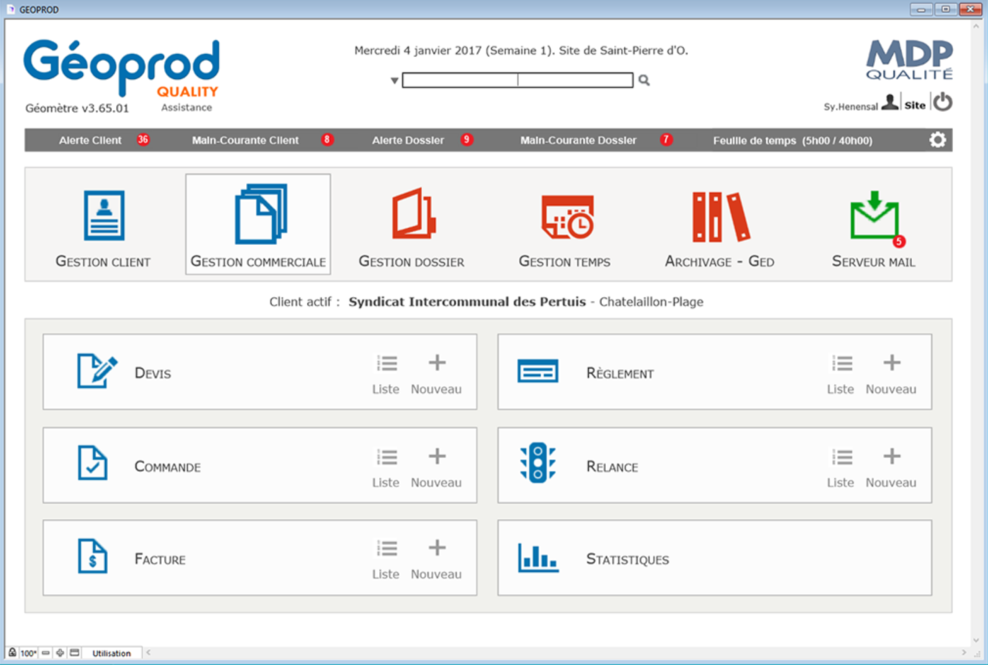Open Statistiques bar chart icon
Screen dimensions: 988x665
(x=538, y=557)
